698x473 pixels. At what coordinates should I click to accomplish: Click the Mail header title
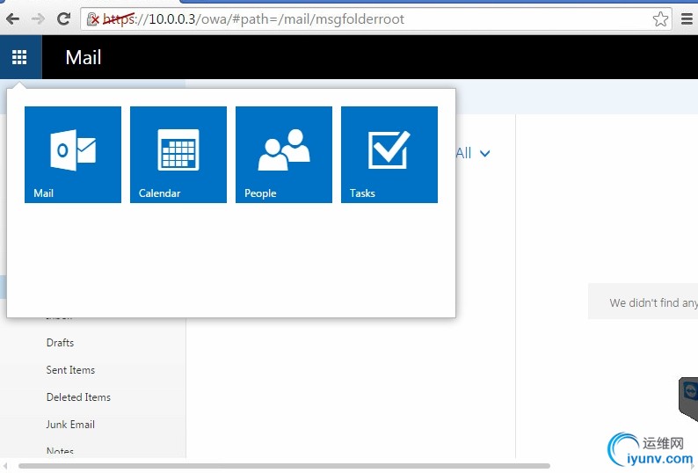(x=84, y=57)
